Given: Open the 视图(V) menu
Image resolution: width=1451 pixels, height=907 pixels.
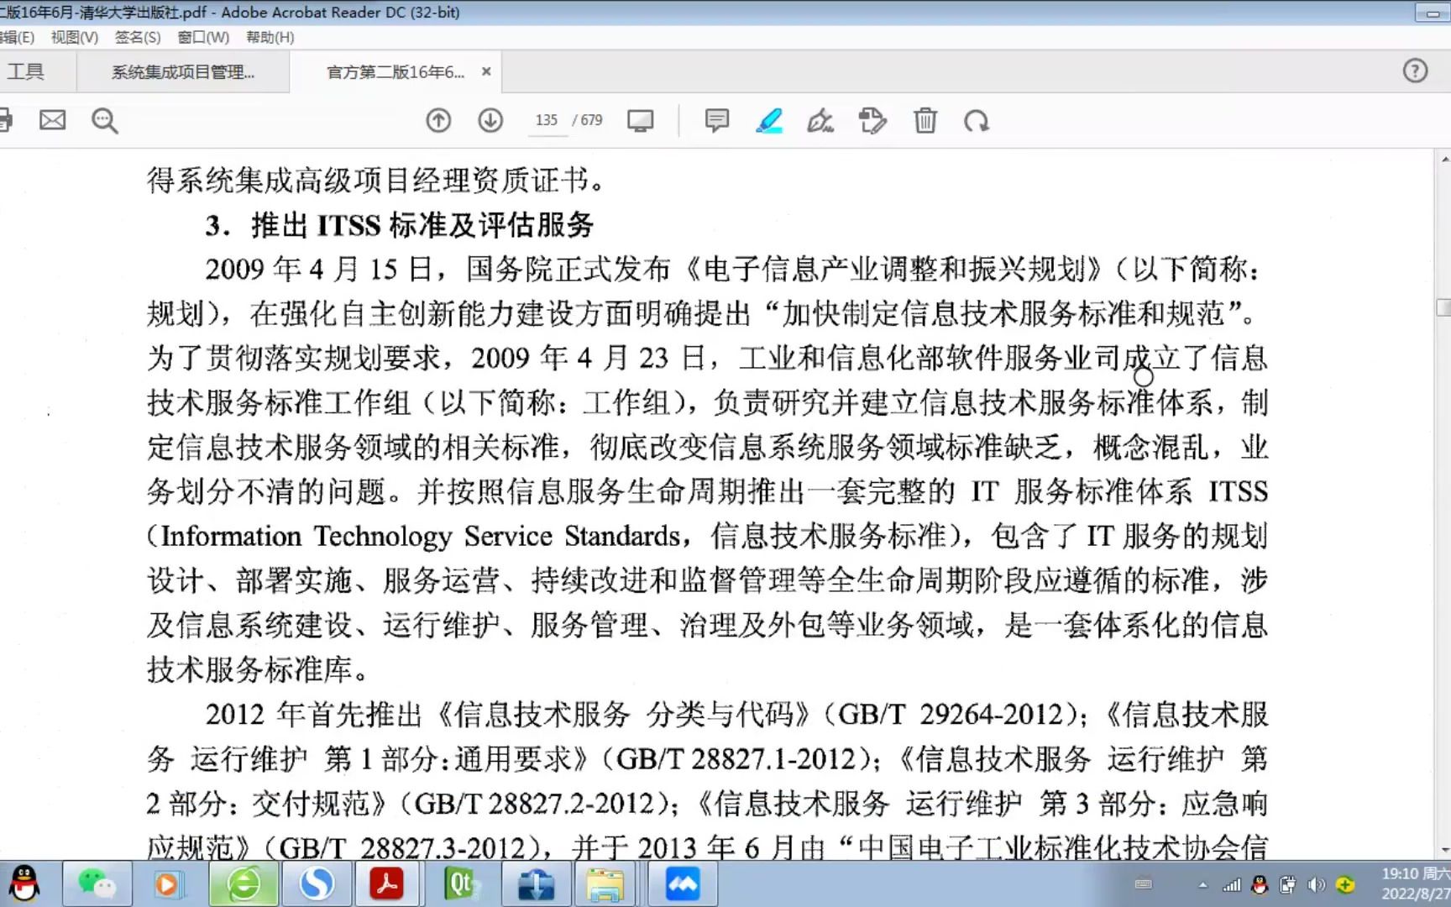Looking at the screenshot, I should pos(74,37).
